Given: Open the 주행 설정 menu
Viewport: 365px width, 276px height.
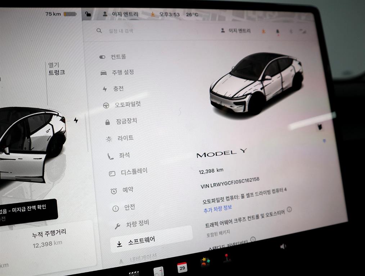Looking at the screenshot, I should [x=123, y=72].
